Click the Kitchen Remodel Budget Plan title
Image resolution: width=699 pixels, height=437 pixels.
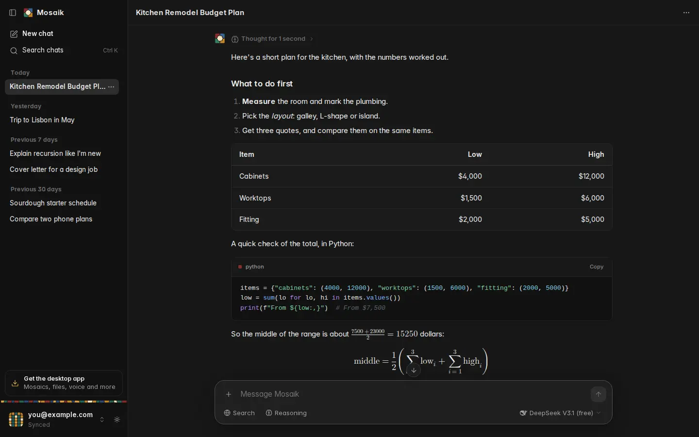coord(190,13)
